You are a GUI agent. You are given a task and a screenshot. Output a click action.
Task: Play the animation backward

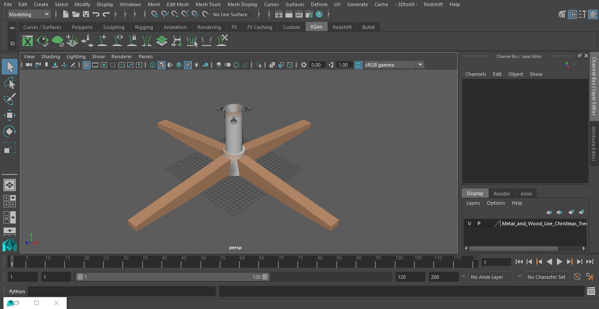[549, 262]
